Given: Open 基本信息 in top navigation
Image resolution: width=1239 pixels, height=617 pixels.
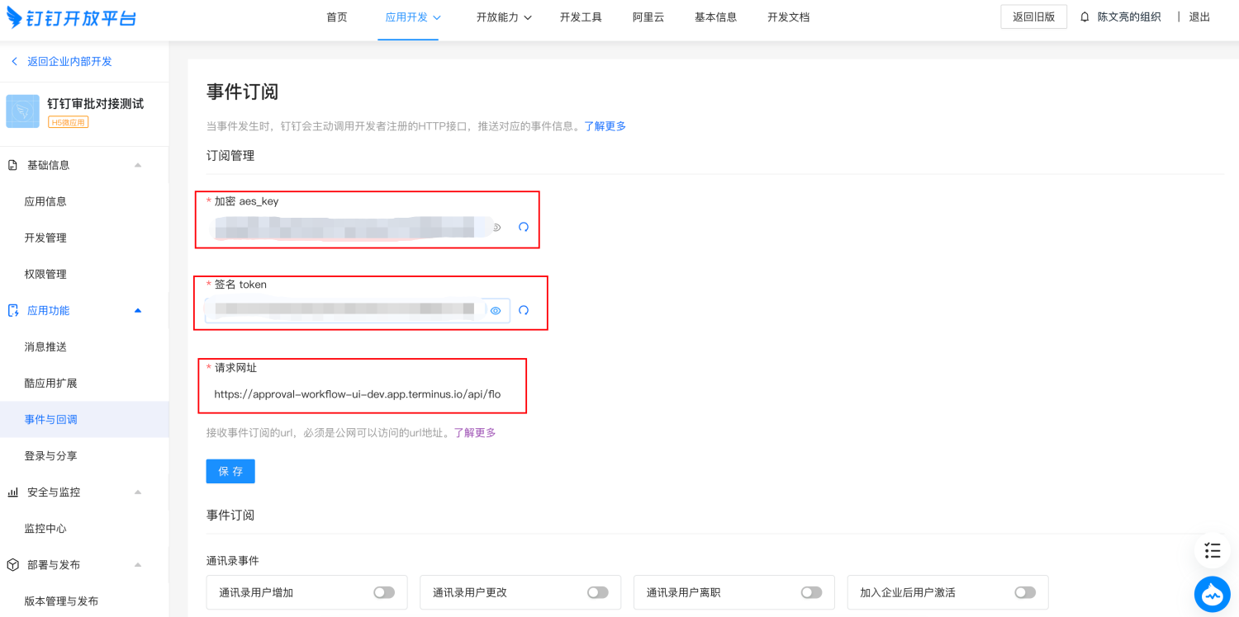Looking at the screenshot, I should point(715,17).
